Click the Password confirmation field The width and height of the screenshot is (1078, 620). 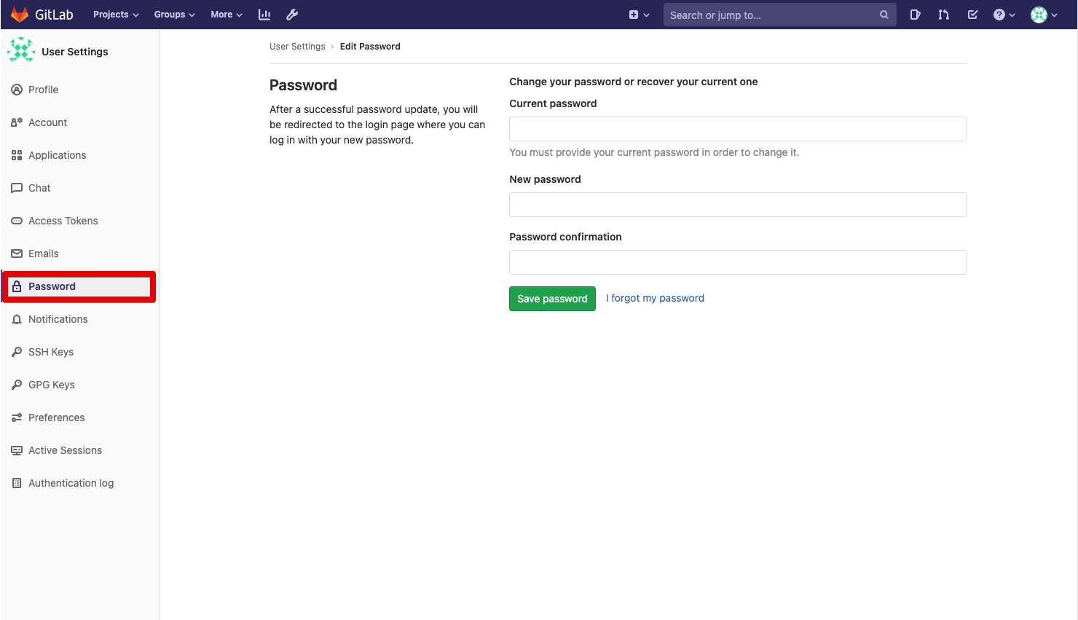737,262
